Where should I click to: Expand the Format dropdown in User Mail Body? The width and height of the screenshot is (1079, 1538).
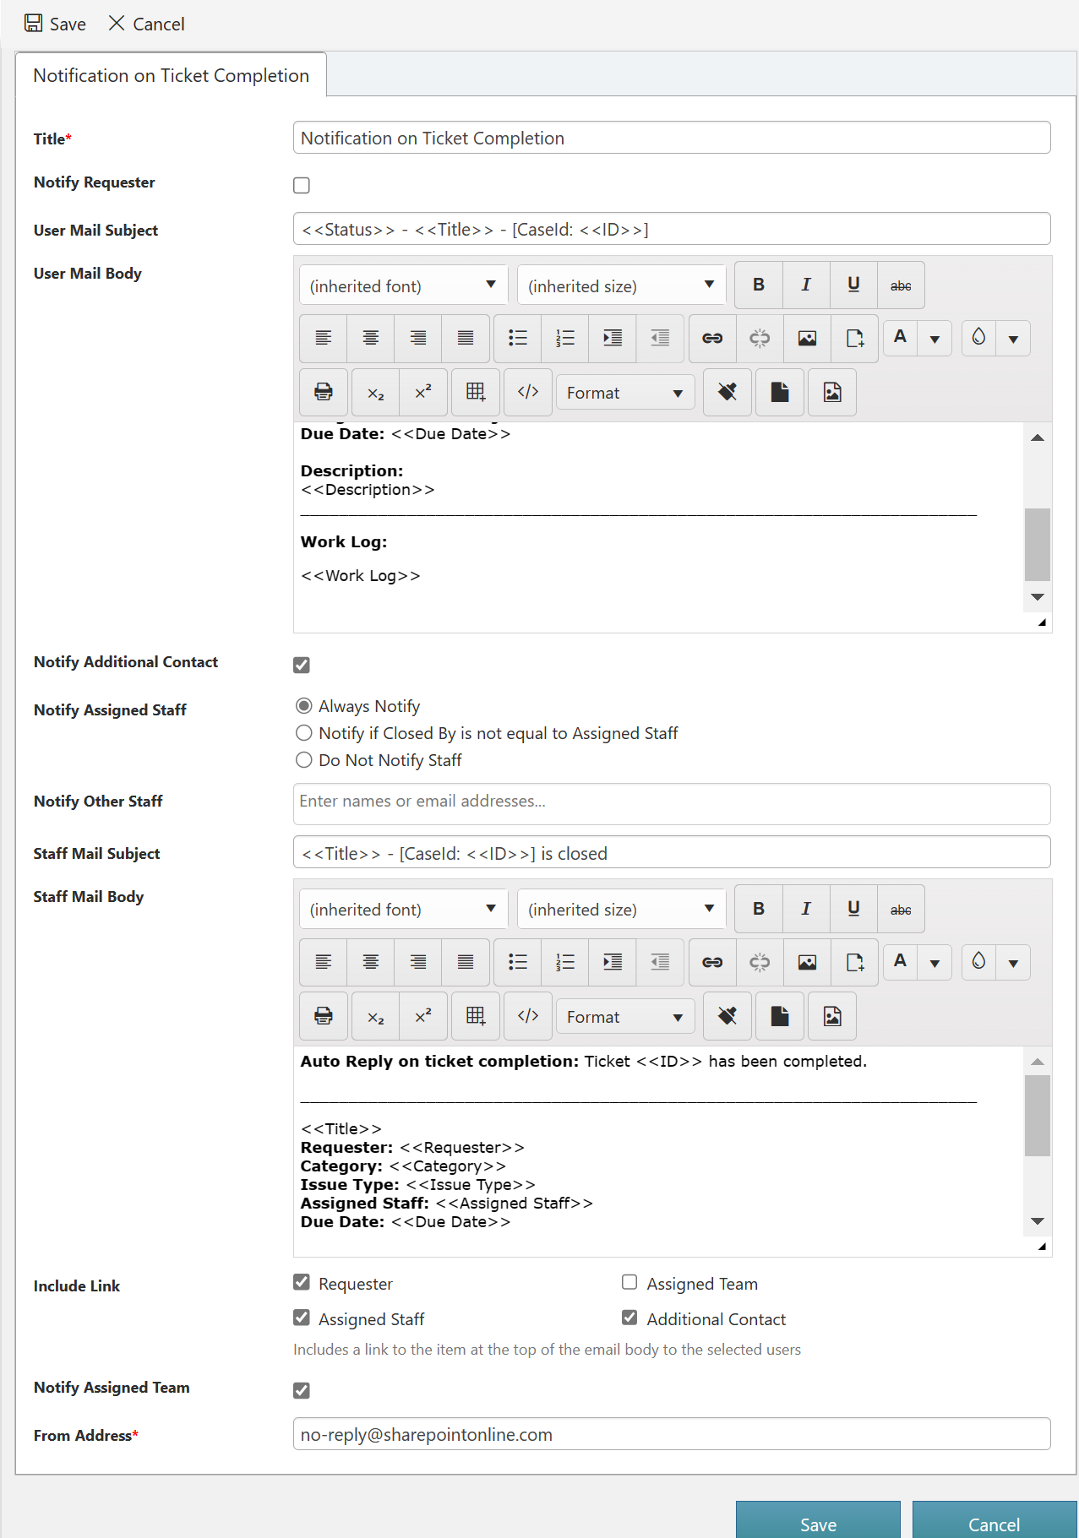(624, 393)
